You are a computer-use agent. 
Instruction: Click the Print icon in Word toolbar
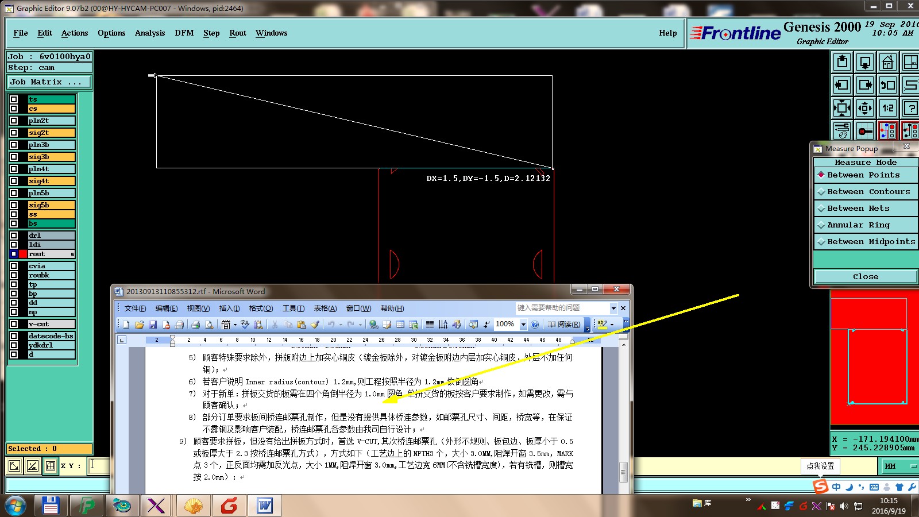pyautogui.click(x=195, y=325)
